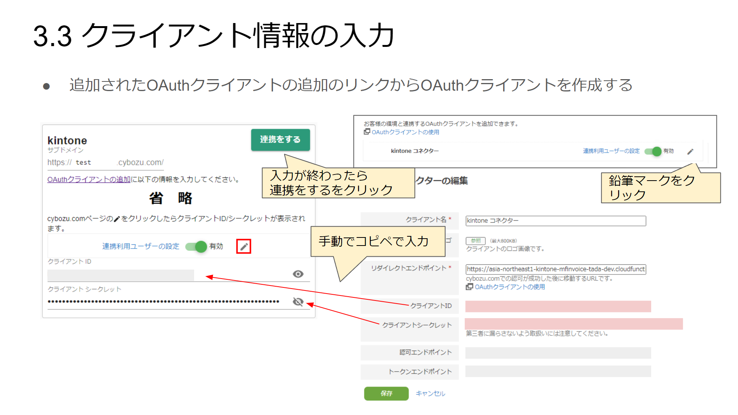Click the トークンエンドポイント value field

point(558,371)
